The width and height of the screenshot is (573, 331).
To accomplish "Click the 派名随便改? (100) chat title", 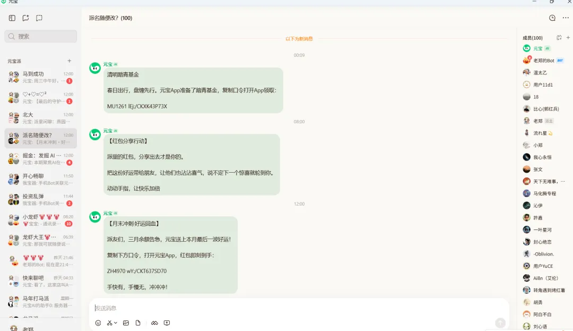I will click(110, 18).
